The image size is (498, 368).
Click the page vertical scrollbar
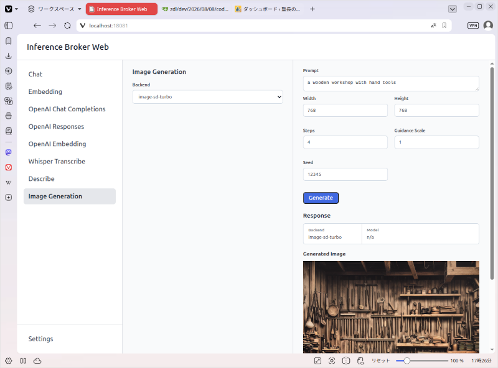(x=492, y=173)
